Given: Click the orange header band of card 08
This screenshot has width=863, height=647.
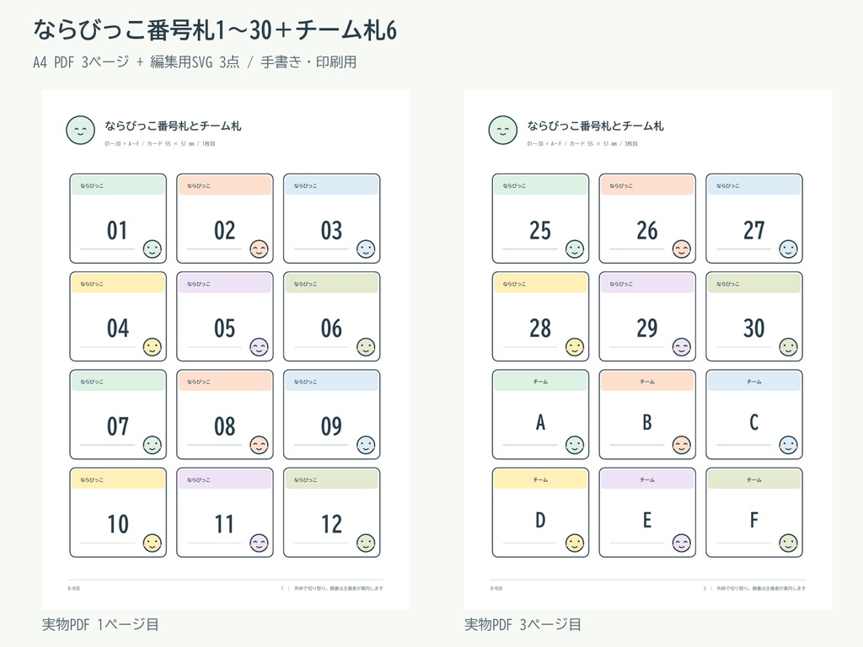Looking at the screenshot, I should click(225, 382).
